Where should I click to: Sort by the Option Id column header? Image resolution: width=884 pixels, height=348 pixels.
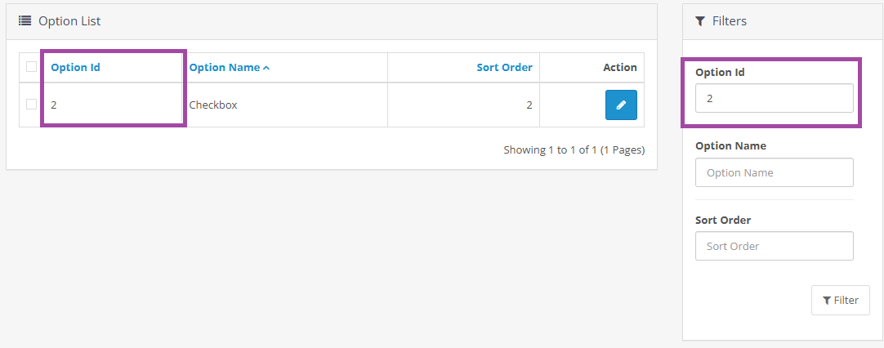tap(75, 68)
